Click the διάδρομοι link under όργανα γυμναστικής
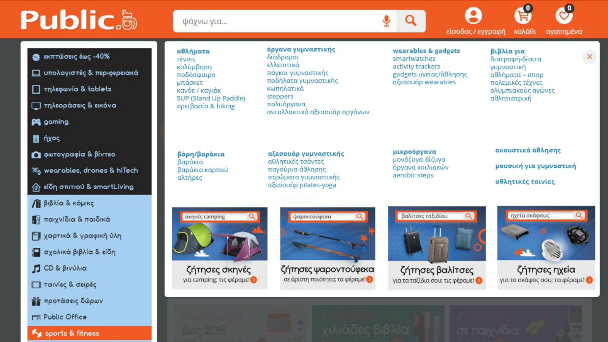 [x=283, y=57]
